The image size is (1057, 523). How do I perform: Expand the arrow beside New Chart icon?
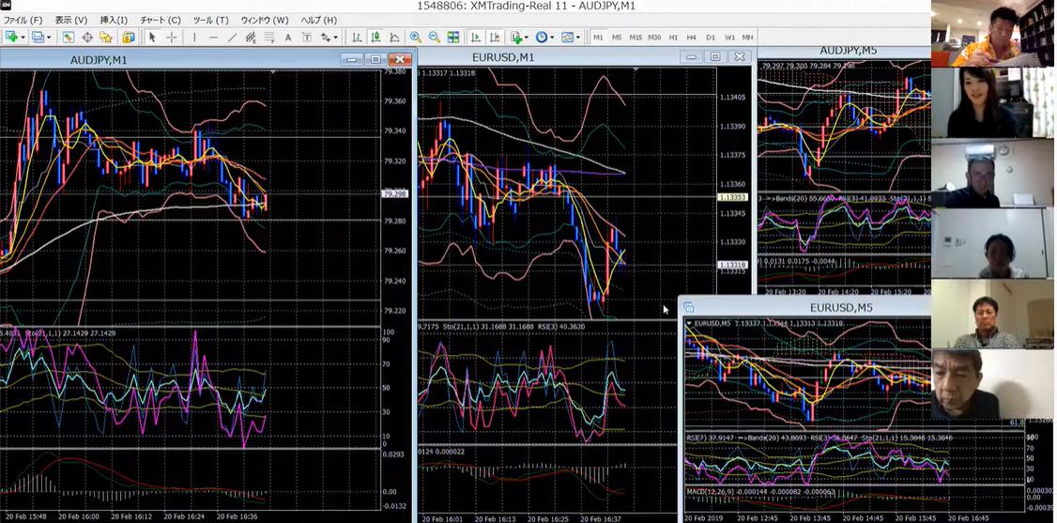(x=23, y=37)
